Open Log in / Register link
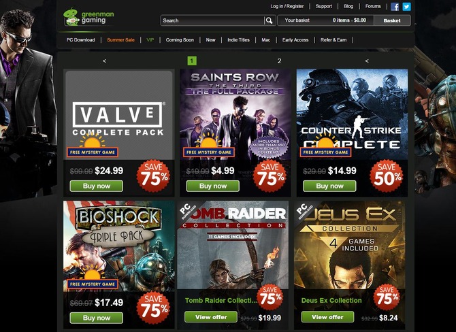Image resolution: width=456 pixels, height=332 pixels. [x=287, y=6]
